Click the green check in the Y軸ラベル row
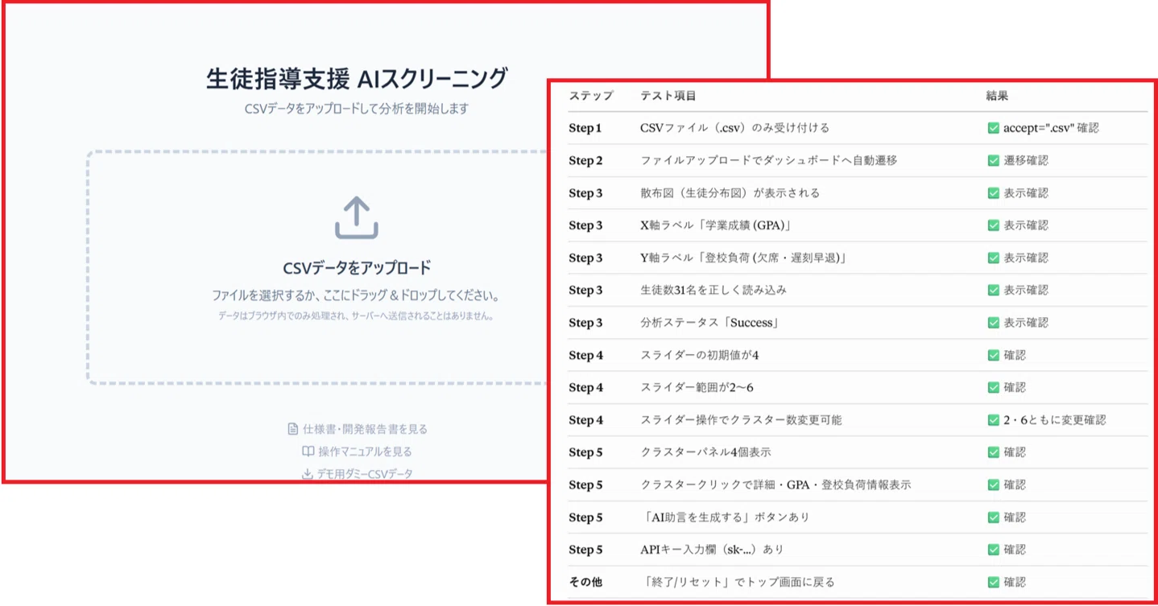Image resolution: width=1158 pixels, height=606 pixels. coord(994,258)
